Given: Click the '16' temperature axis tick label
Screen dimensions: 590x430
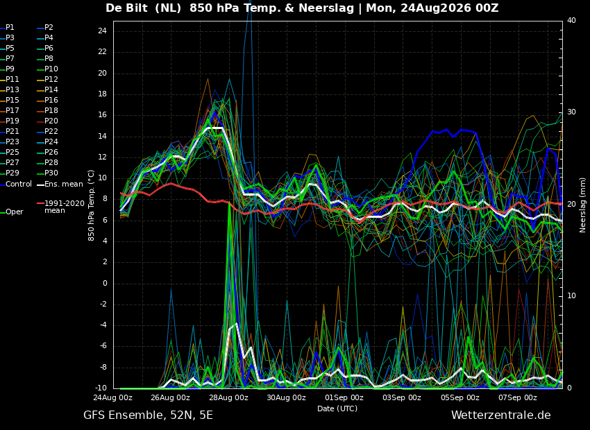Looking at the screenshot, I should tap(102, 115).
